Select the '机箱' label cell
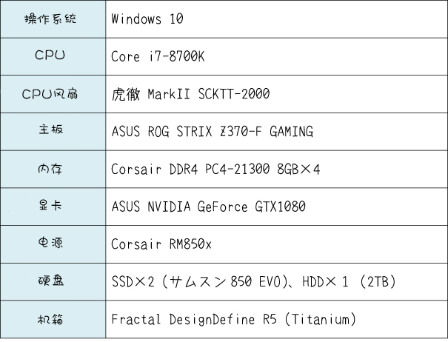The height and width of the screenshot is (342, 448). (x=53, y=319)
